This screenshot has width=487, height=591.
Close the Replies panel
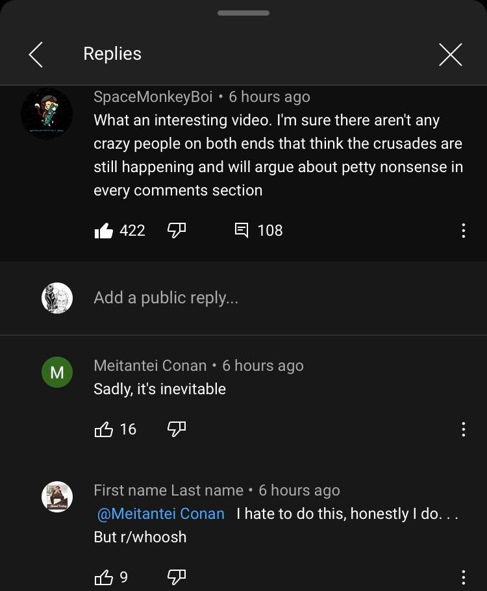(450, 55)
